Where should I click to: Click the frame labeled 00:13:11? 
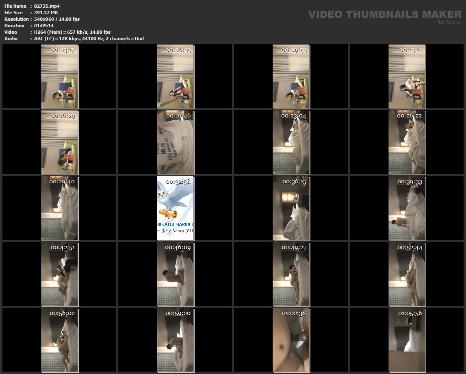407,76
